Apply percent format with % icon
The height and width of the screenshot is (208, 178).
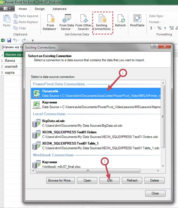pyautogui.click(x=159, y=28)
